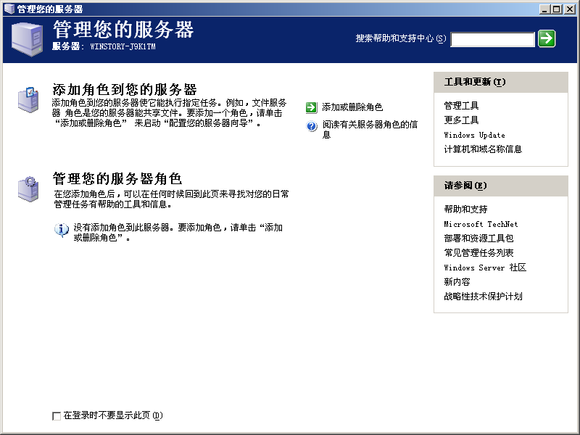Viewport: 580px width, 435px height.
Task: Click the green arrow beside 添加或删除角色
Action: pyautogui.click(x=311, y=107)
